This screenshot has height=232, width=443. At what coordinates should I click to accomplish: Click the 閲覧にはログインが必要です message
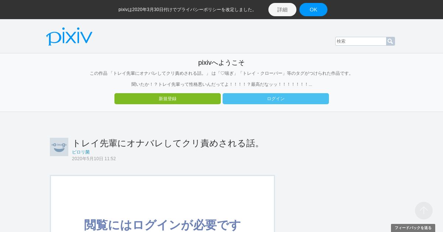point(162,225)
